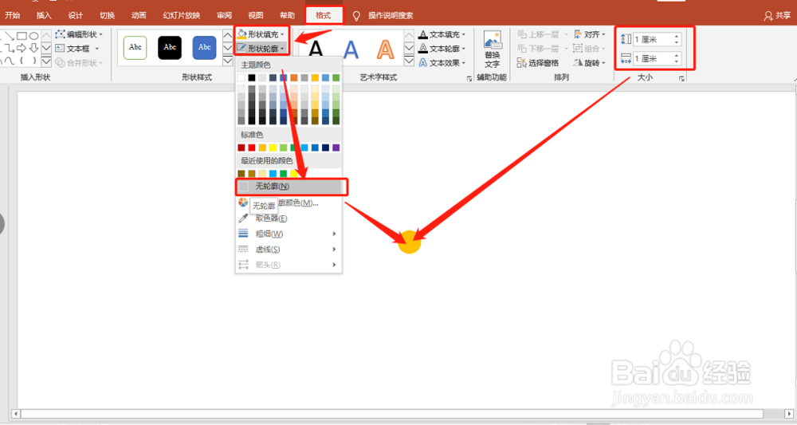797x425 pixels.
Task: Apply black filled Abc shape style
Action: point(170,48)
